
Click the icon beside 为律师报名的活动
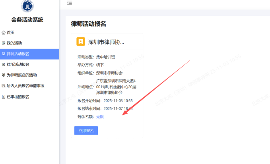(4, 75)
